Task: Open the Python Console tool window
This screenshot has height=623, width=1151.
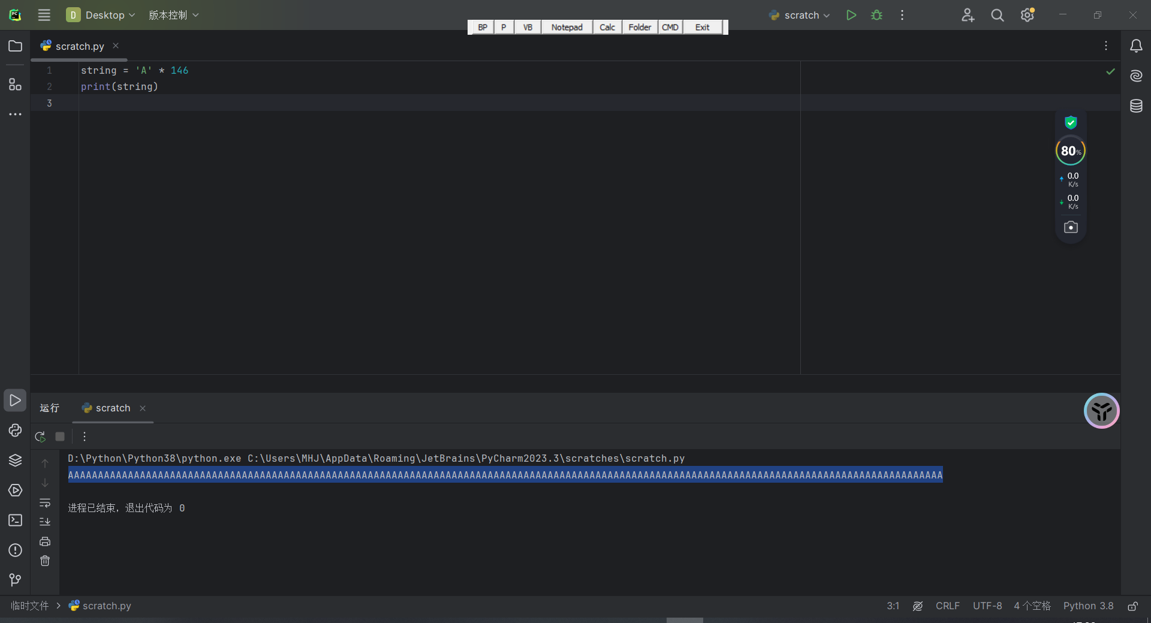Action: pyautogui.click(x=15, y=431)
